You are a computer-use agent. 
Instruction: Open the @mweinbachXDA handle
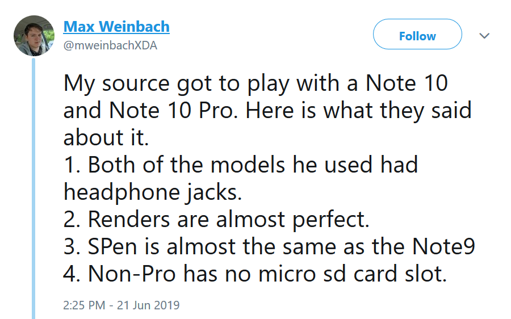point(110,45)
